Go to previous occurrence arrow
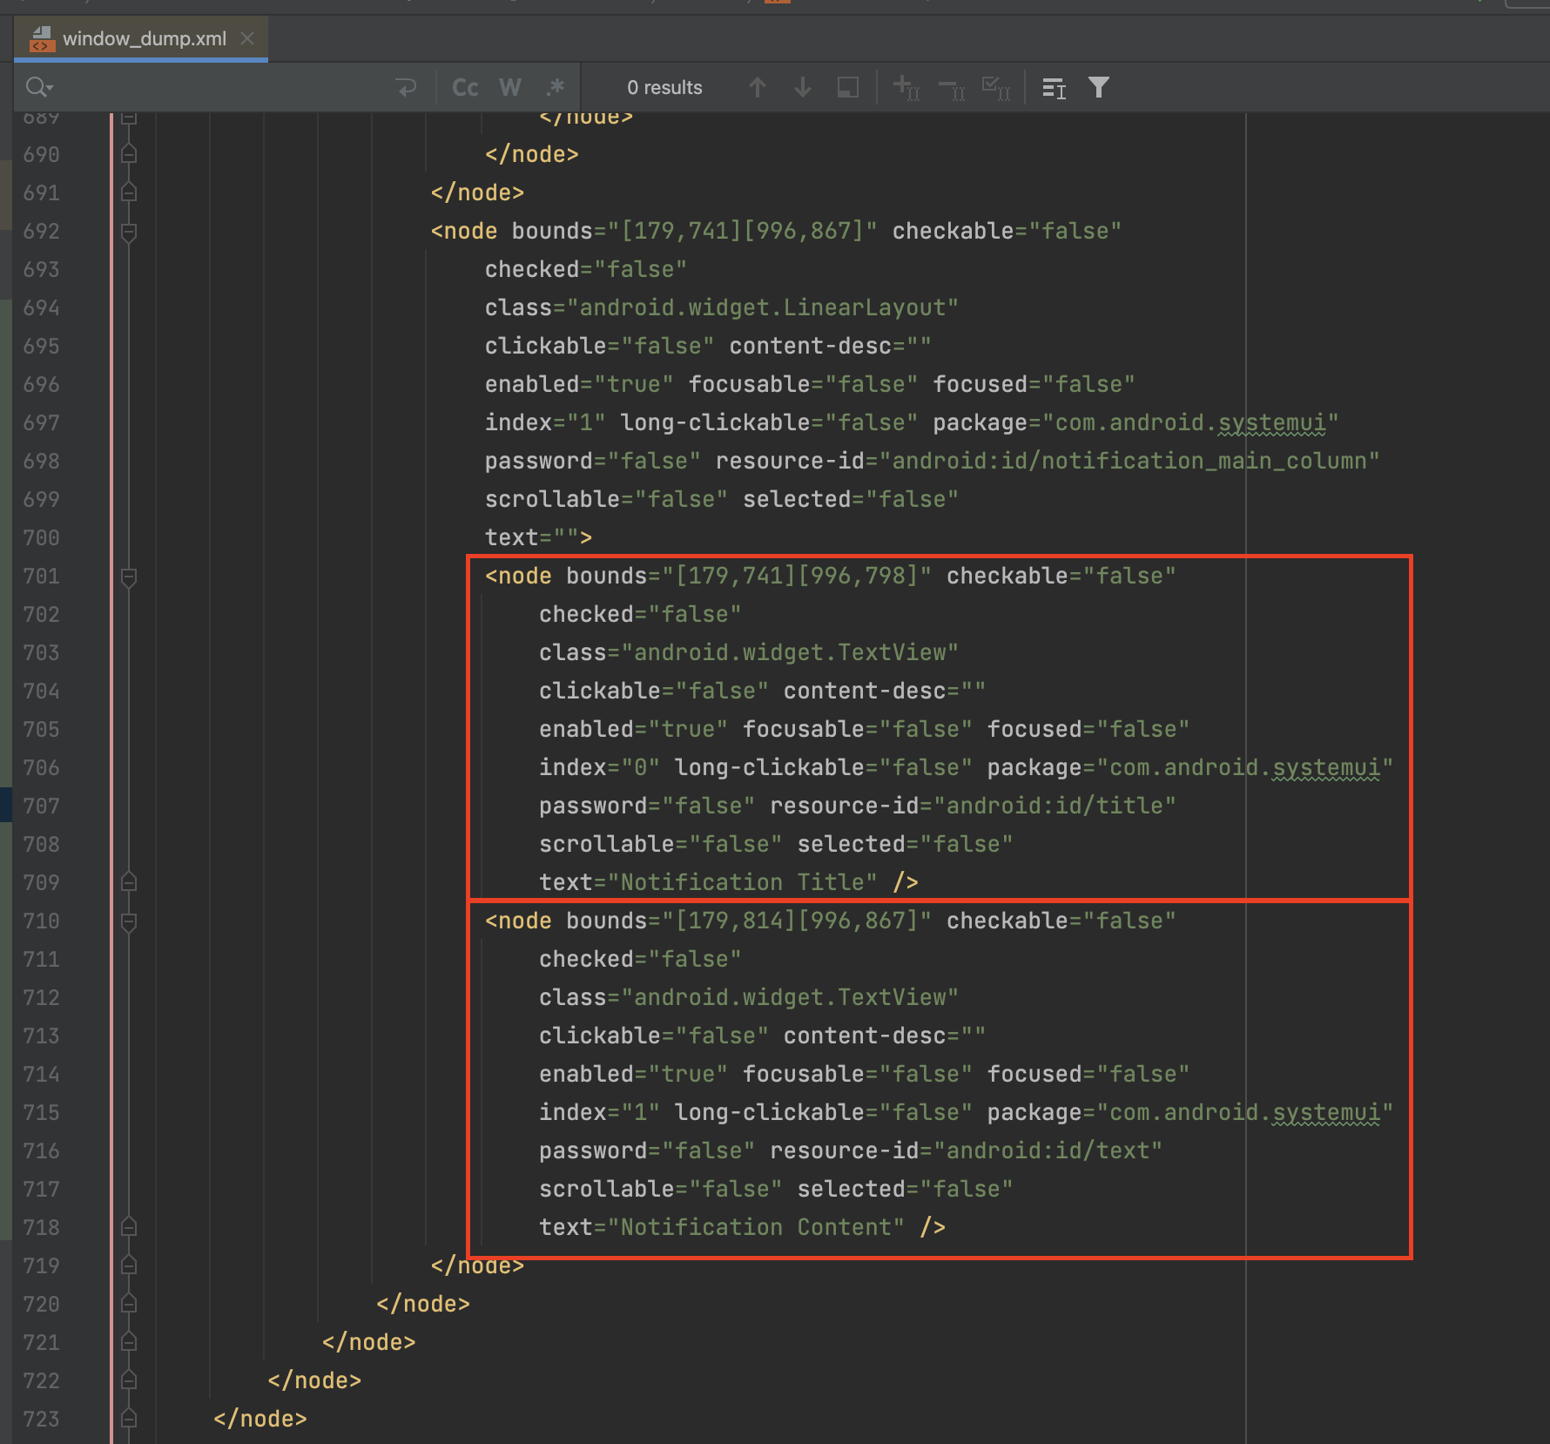The image size is (1550, 1444). 758,87
